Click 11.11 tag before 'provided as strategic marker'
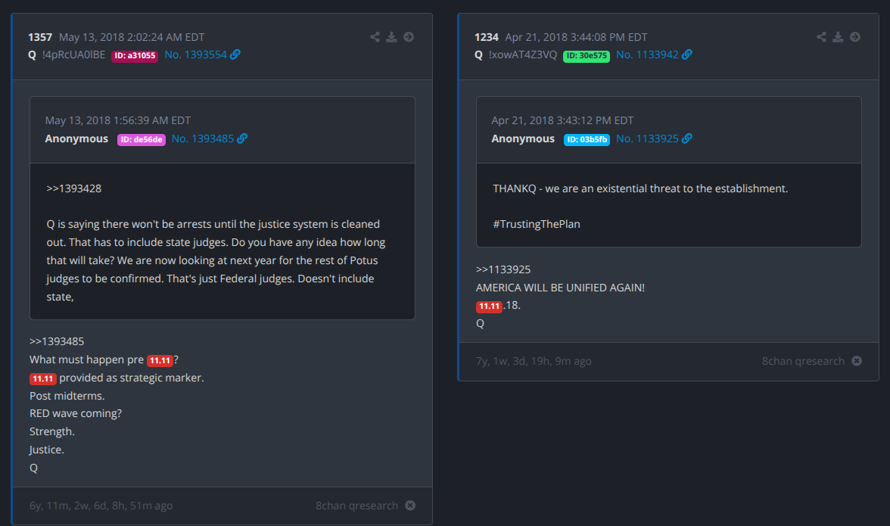 pos(42,378)
